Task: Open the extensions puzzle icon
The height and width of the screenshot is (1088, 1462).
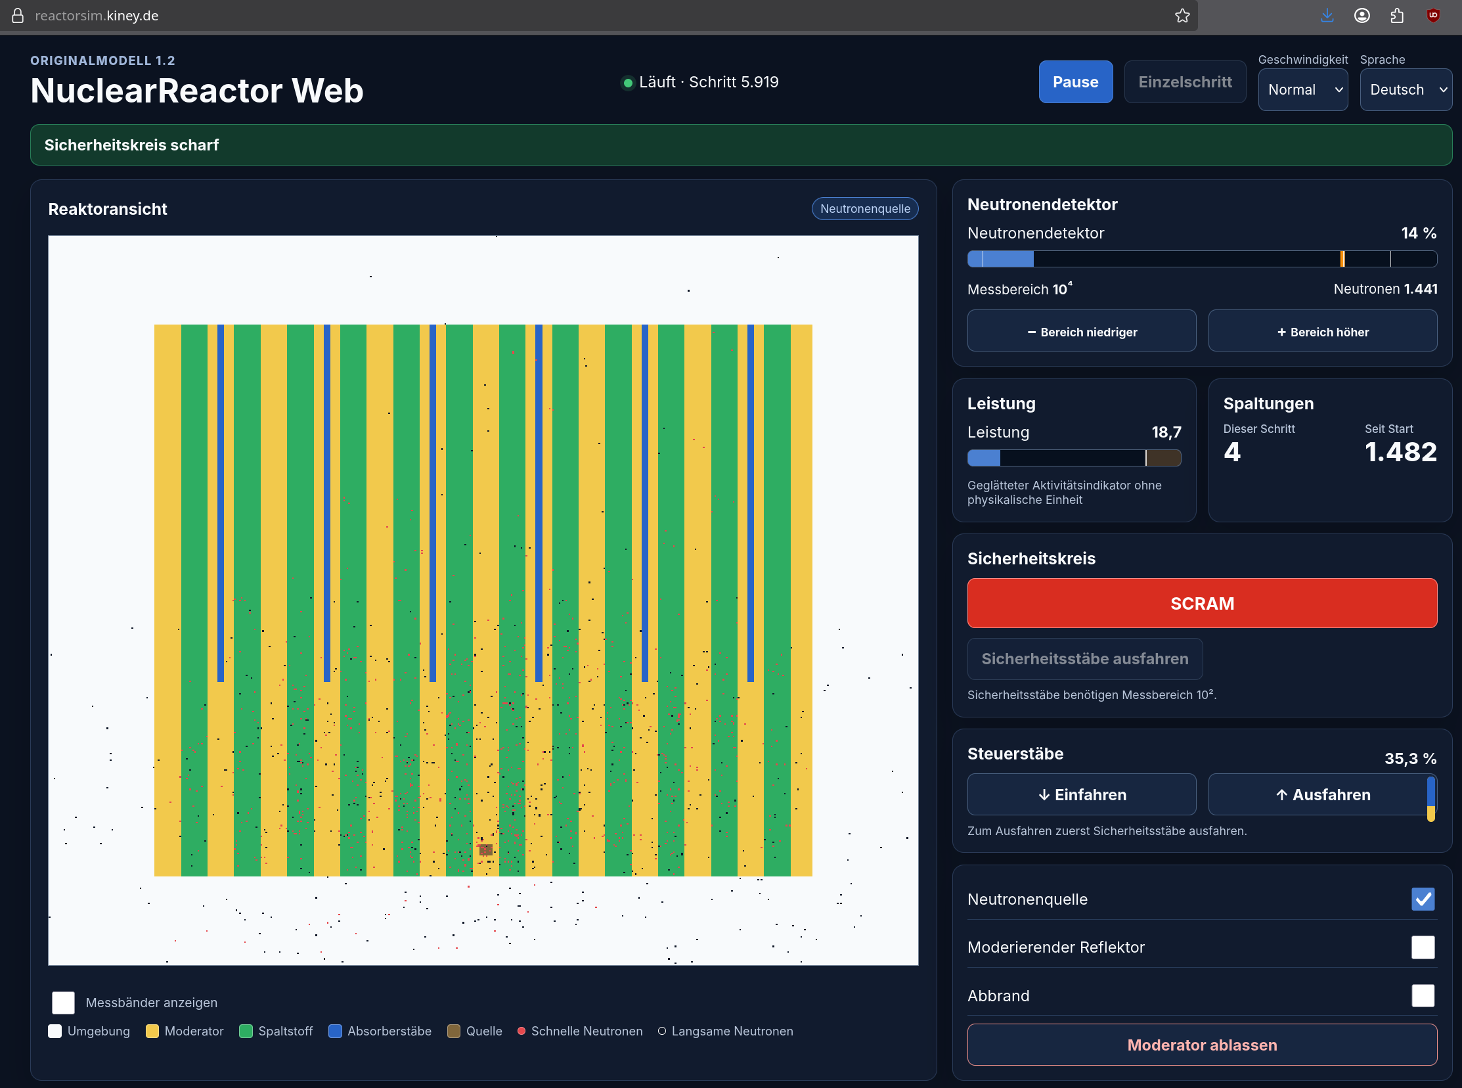Action: (1397, 16)
